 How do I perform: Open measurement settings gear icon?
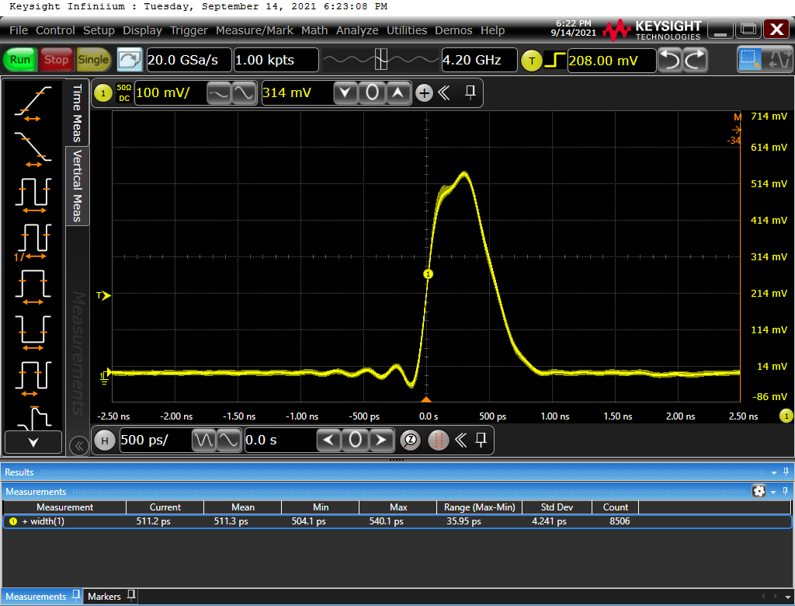759,491
